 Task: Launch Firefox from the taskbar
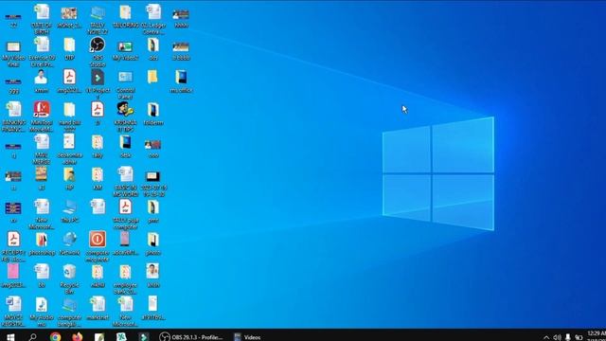[x=78, y=337]
